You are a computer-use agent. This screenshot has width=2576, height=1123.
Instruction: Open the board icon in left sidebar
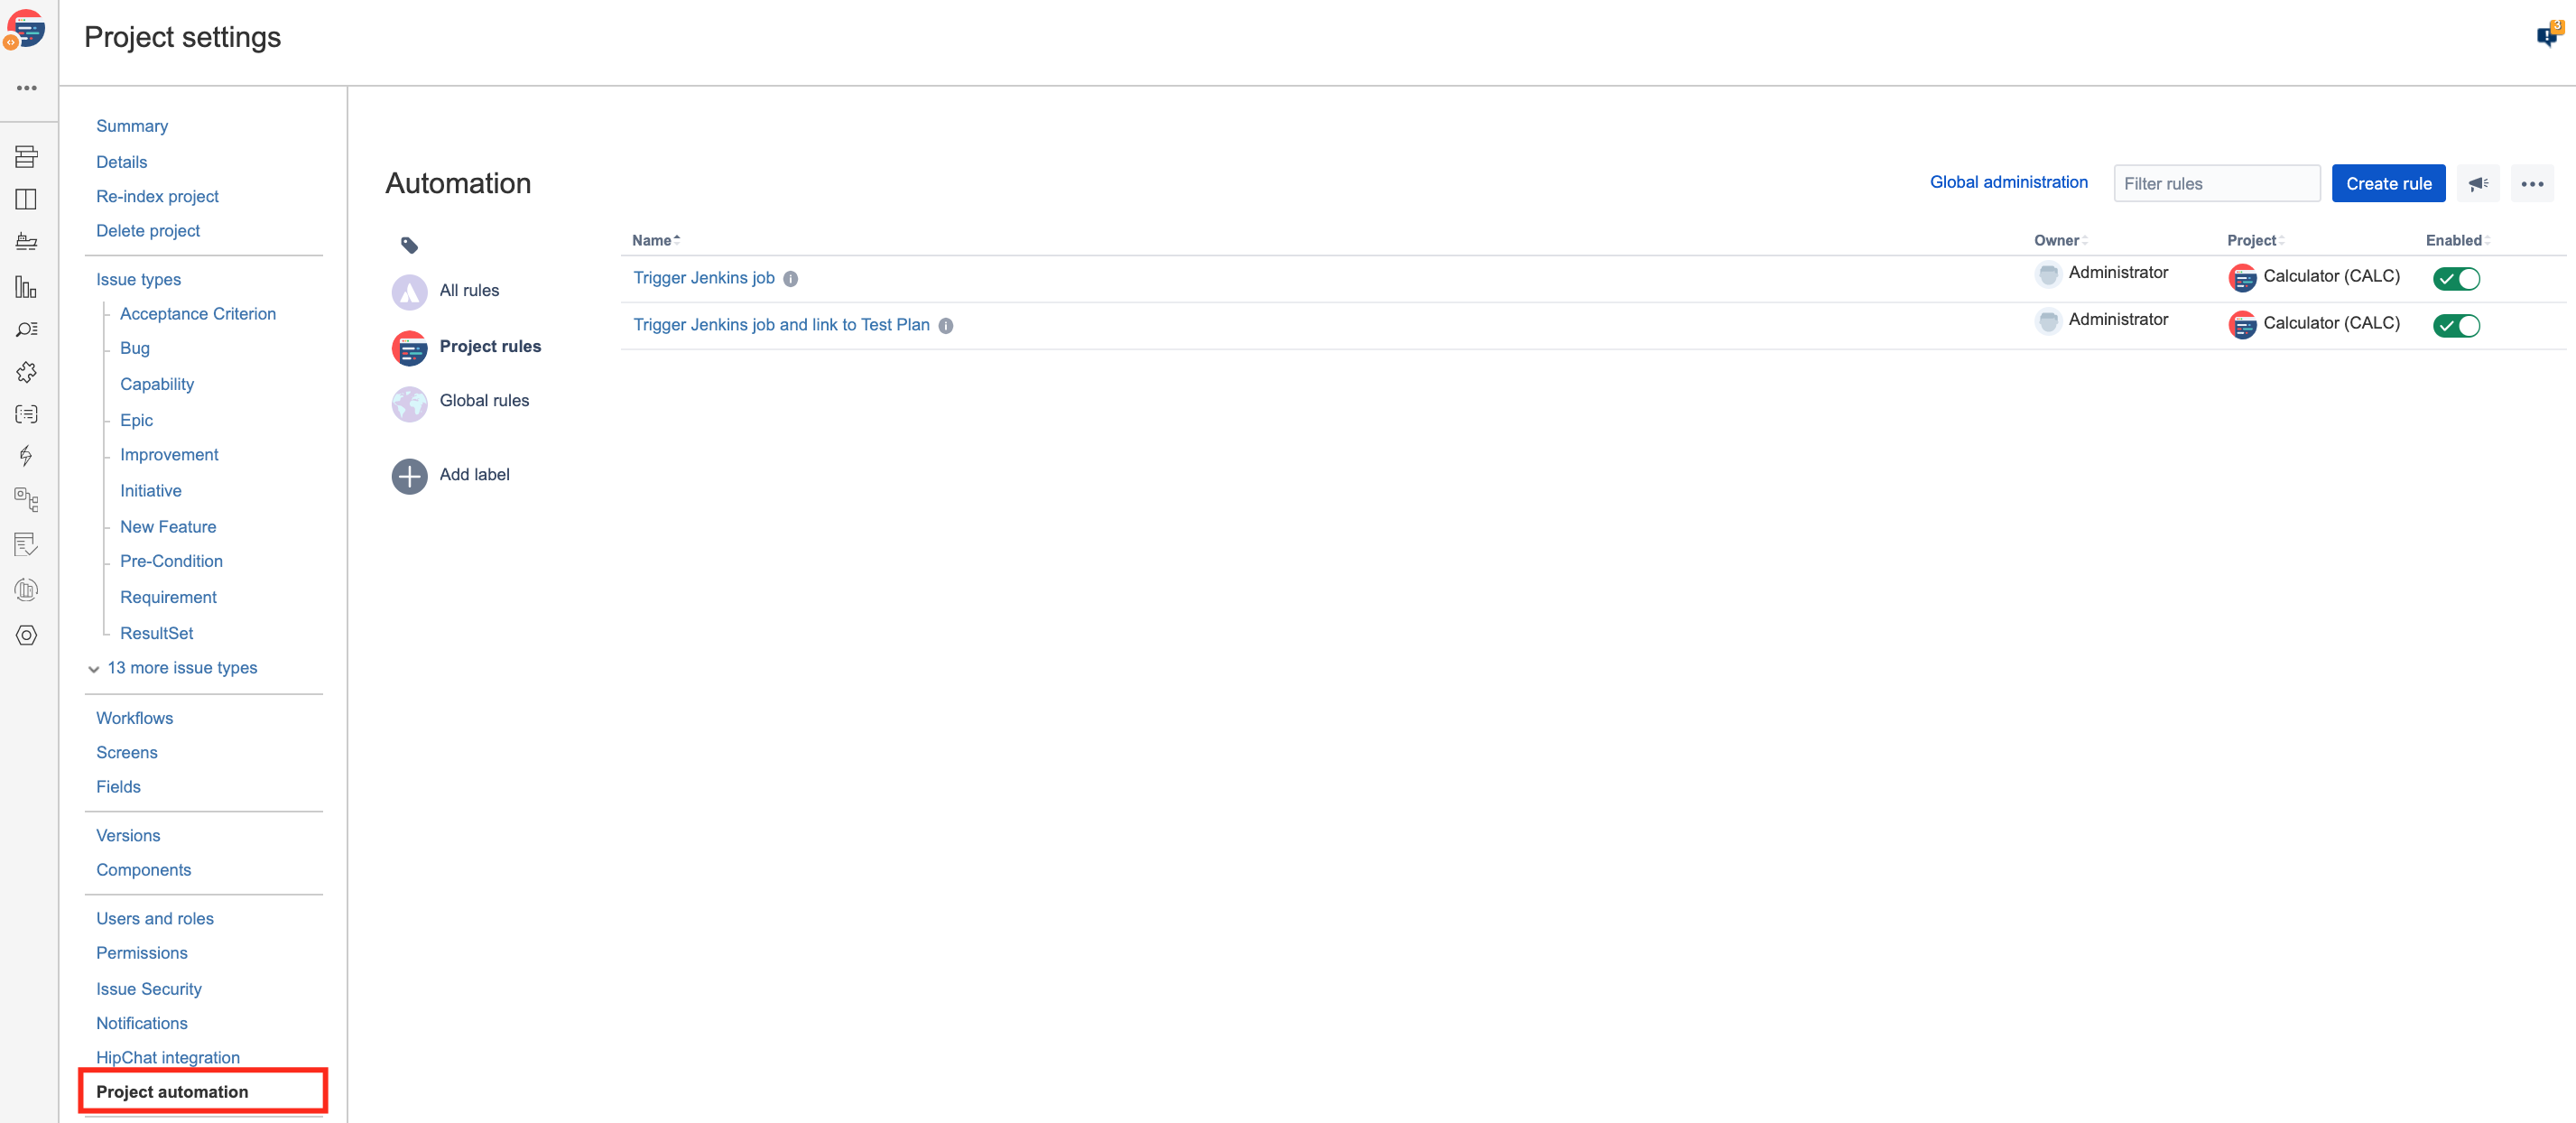pos(27,199)
